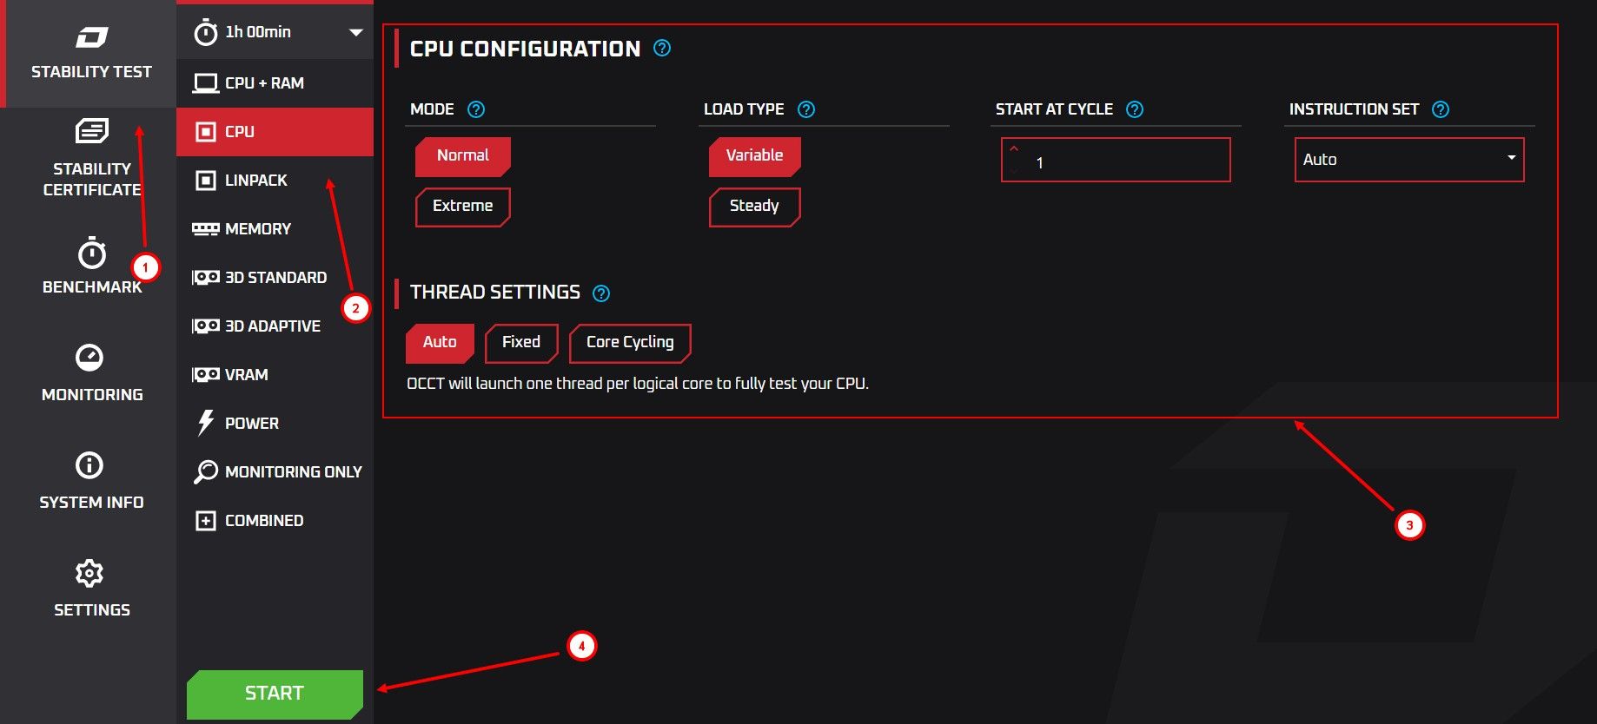This screenshot has width=1597, height=724.
Task: Open the System Info icon
Action: coord(89,465)
